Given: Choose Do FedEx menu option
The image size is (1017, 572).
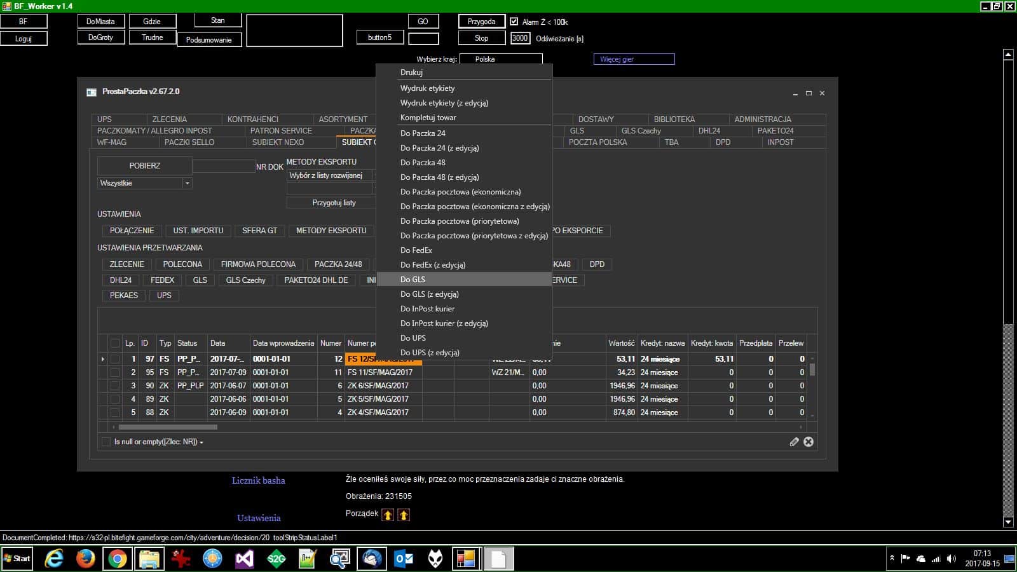Looking at the screenshot, I should click(x=464, y=250).
